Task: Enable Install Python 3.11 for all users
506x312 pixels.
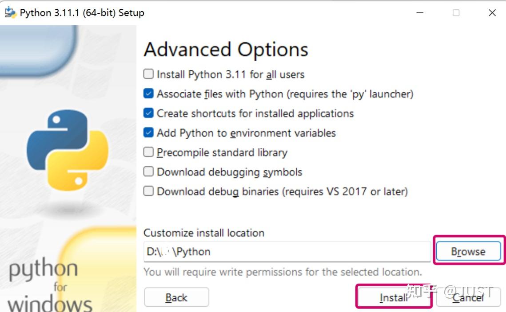Action: pos(148,74)
